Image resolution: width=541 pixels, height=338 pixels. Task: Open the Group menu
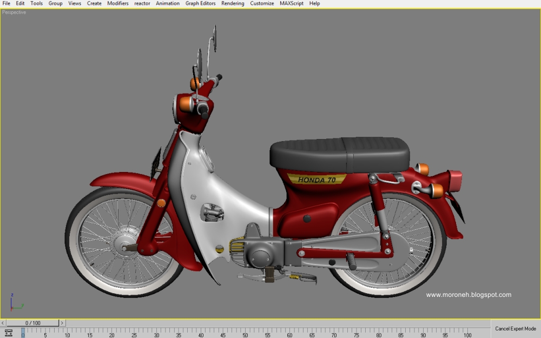pyautogui.click(x=55, y=3)
